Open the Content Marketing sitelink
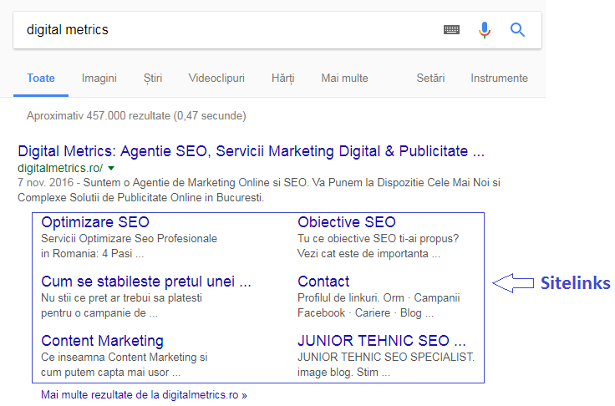 click(x=102, y=341)
